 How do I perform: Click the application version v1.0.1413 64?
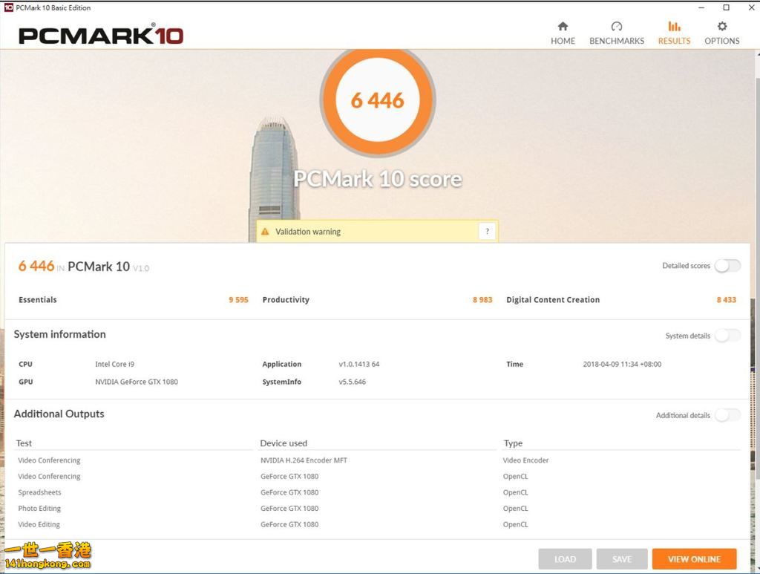click(x=359, y=364)
